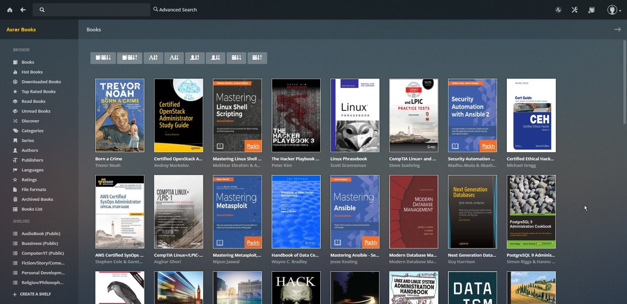Go to next page arrow
The width and height of the screenshot is (627, 304).
pos(618,29)
